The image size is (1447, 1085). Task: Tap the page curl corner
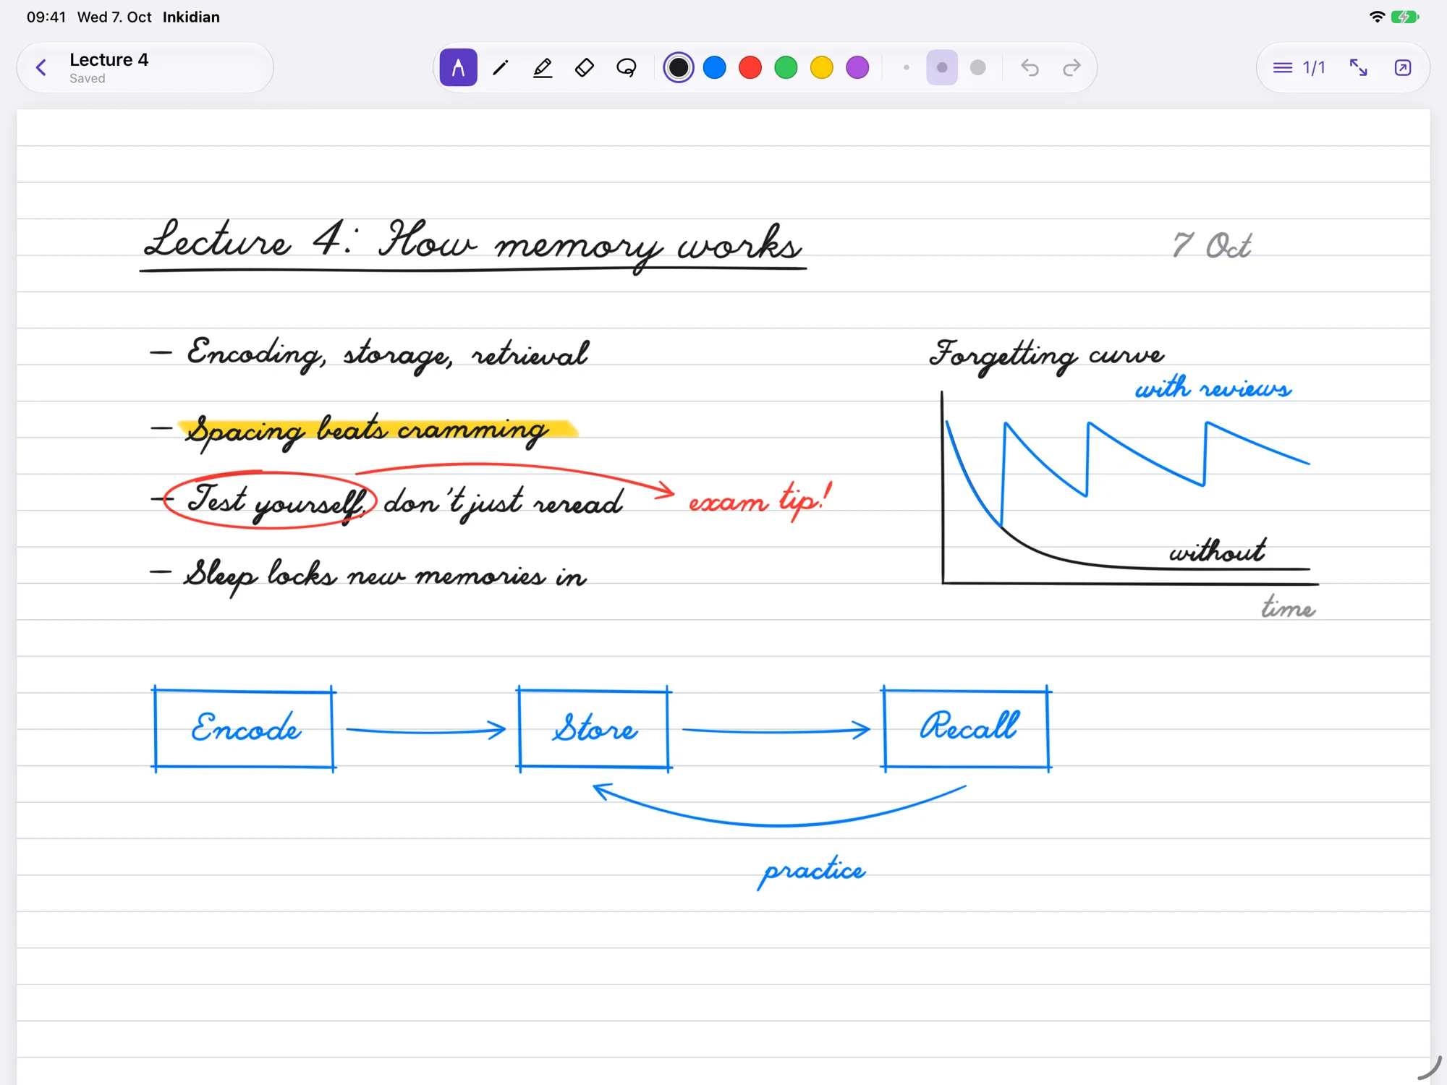click(1429, 1068)
